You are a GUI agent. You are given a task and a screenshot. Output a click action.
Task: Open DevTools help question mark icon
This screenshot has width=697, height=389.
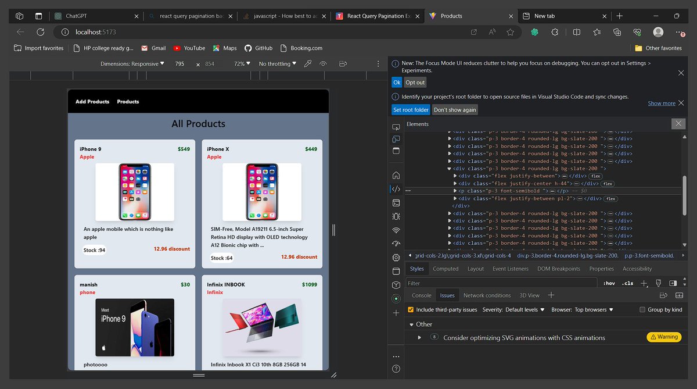[396, 369]
